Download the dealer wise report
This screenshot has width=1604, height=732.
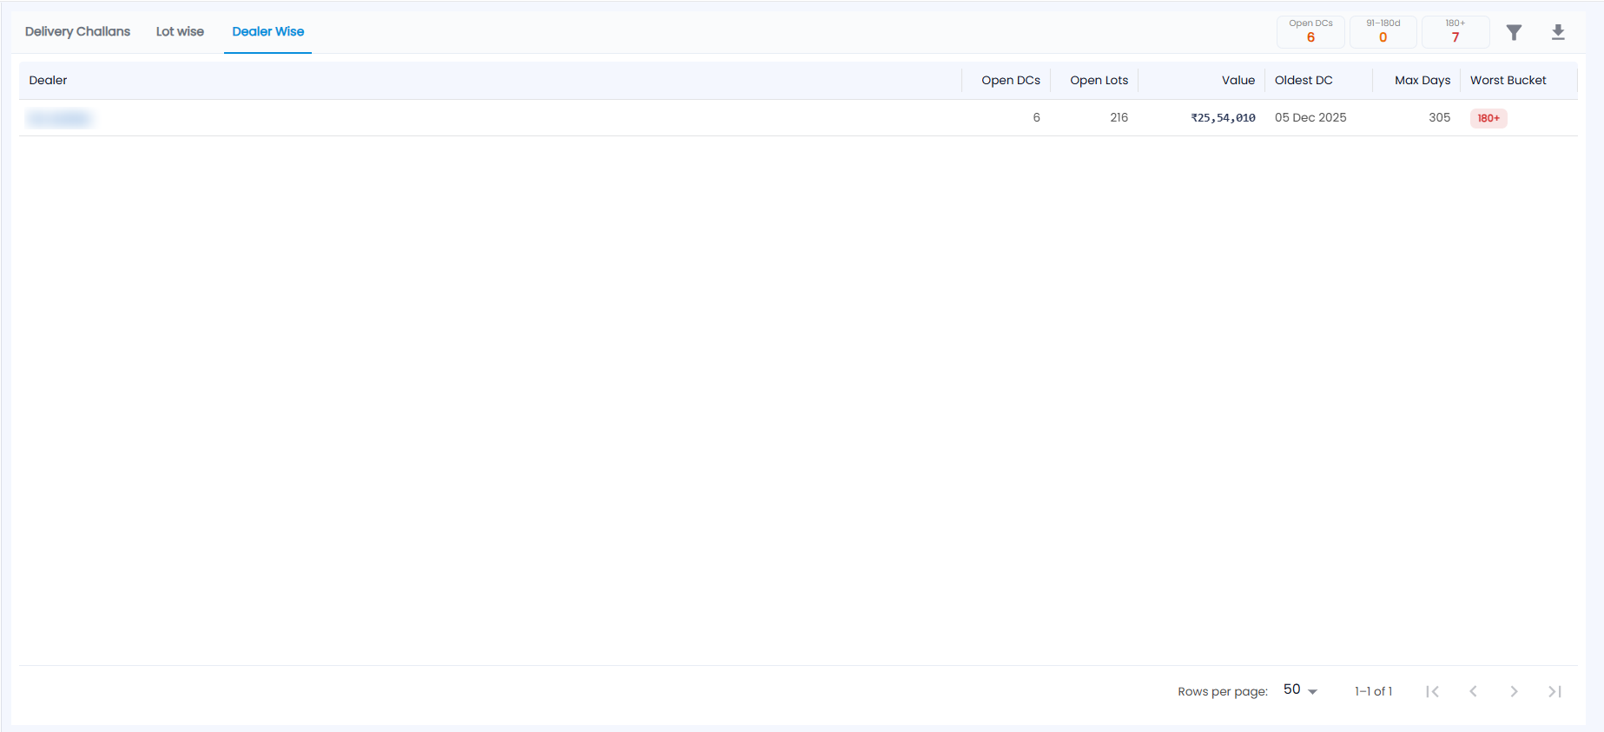point(1558,32)
